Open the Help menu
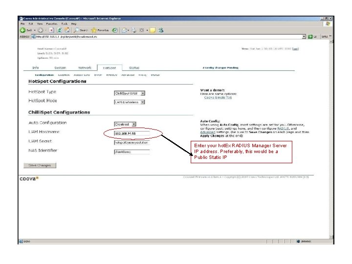The image size is (352, 264). pos(74,24)
